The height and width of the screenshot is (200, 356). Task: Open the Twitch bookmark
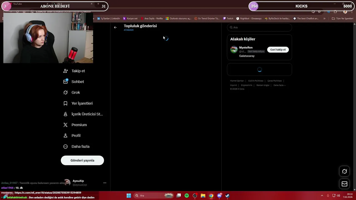(x=228, y=19)
